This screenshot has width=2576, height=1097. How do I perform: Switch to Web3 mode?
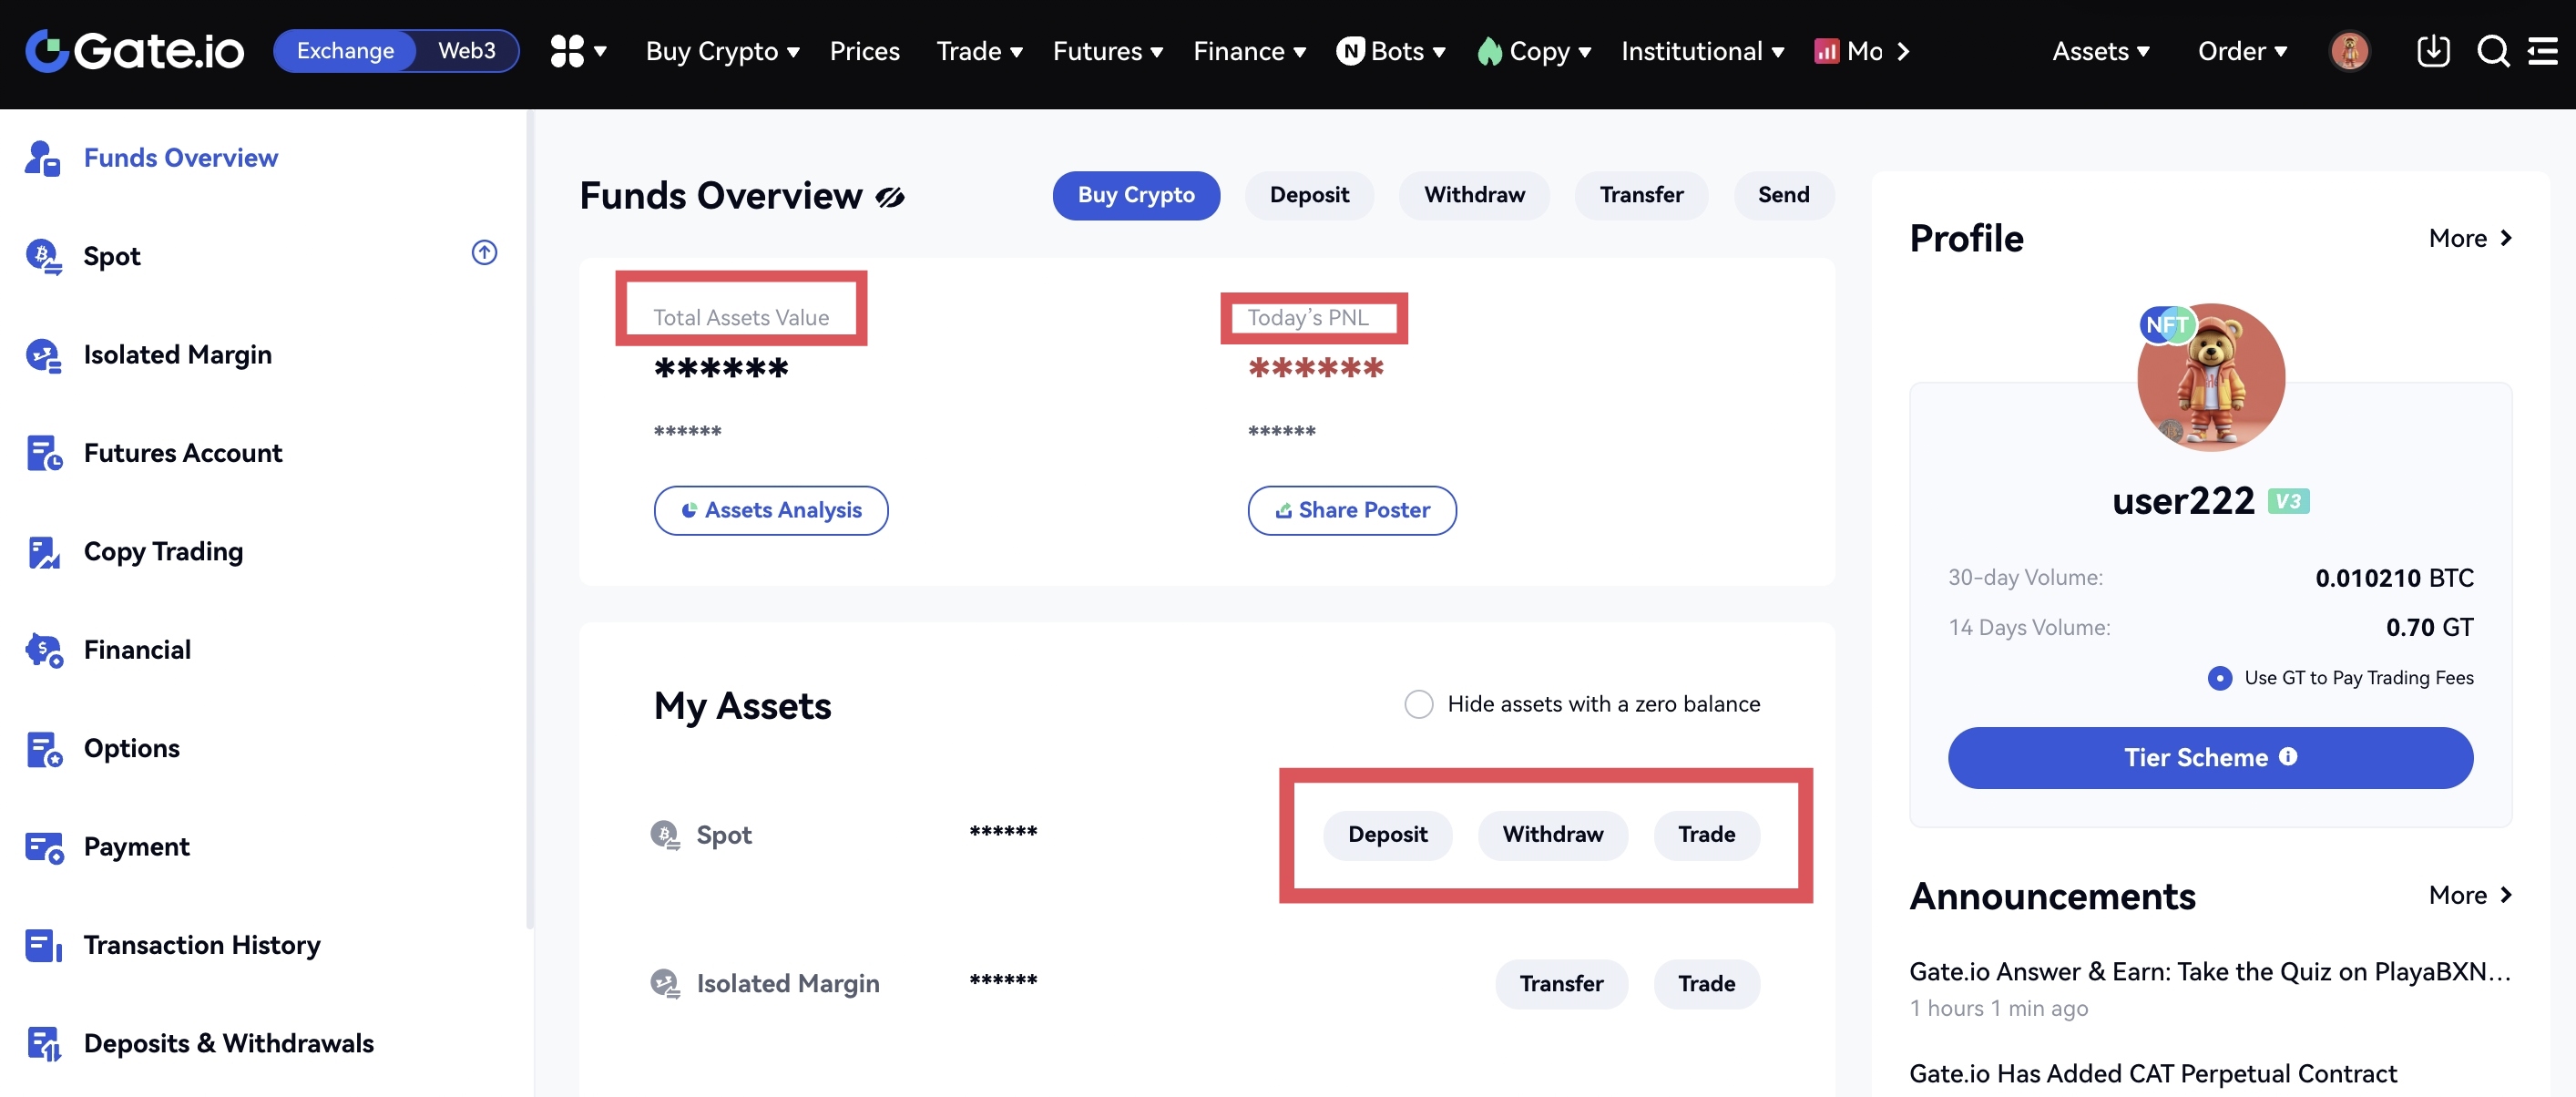(466, 51)
